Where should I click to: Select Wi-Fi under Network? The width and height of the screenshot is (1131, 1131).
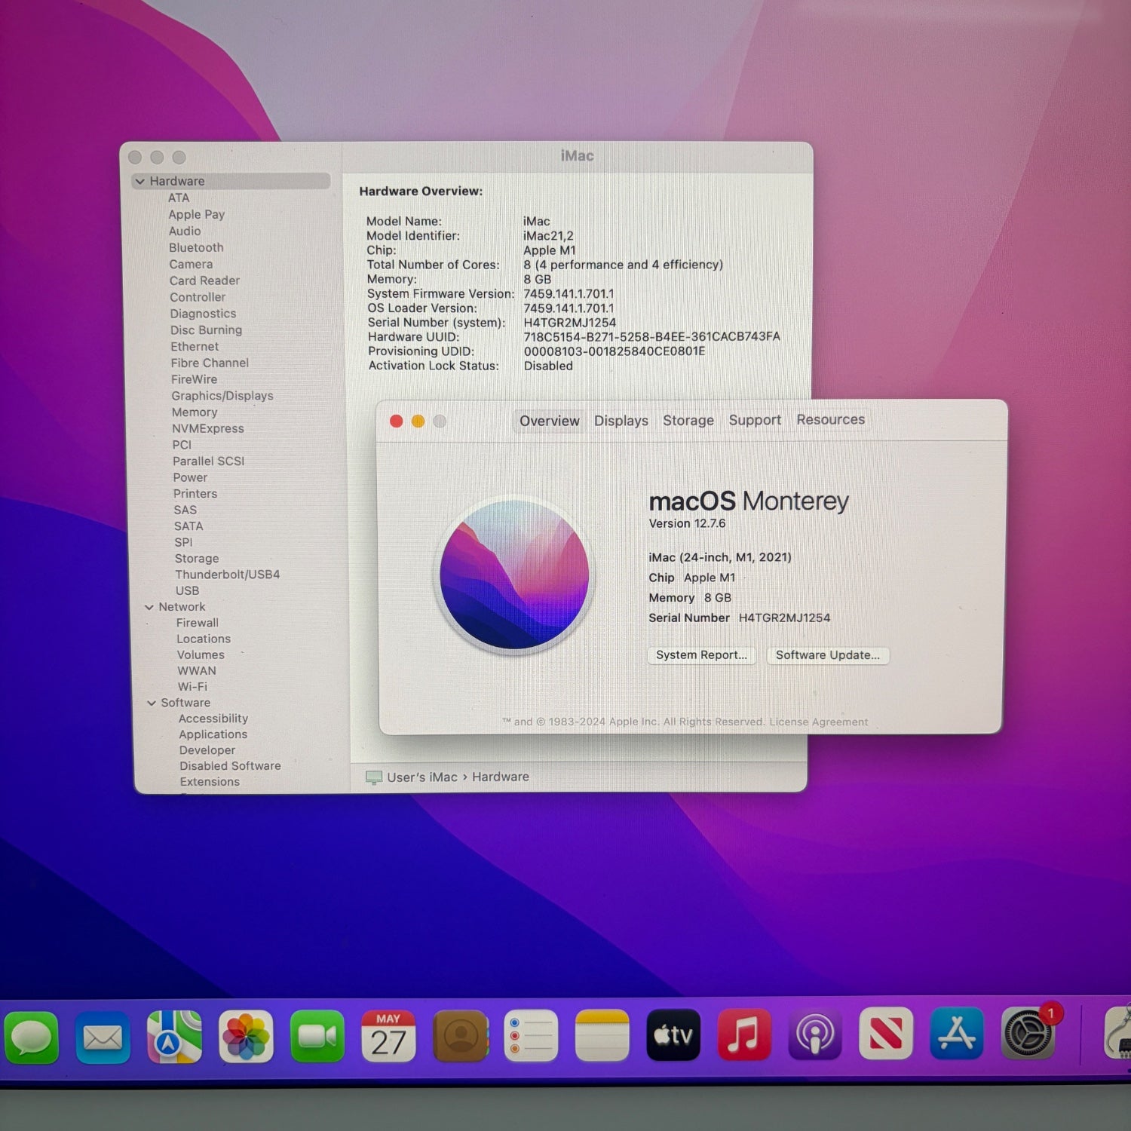192,687
